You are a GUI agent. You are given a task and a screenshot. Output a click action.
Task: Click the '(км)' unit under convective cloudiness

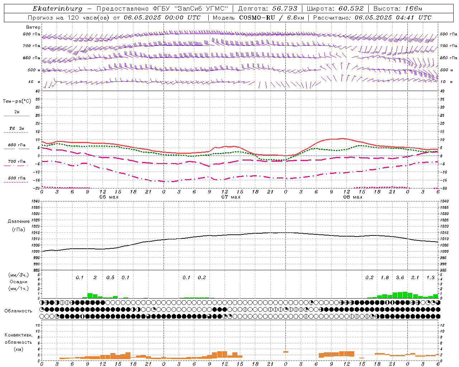point(18,349)
